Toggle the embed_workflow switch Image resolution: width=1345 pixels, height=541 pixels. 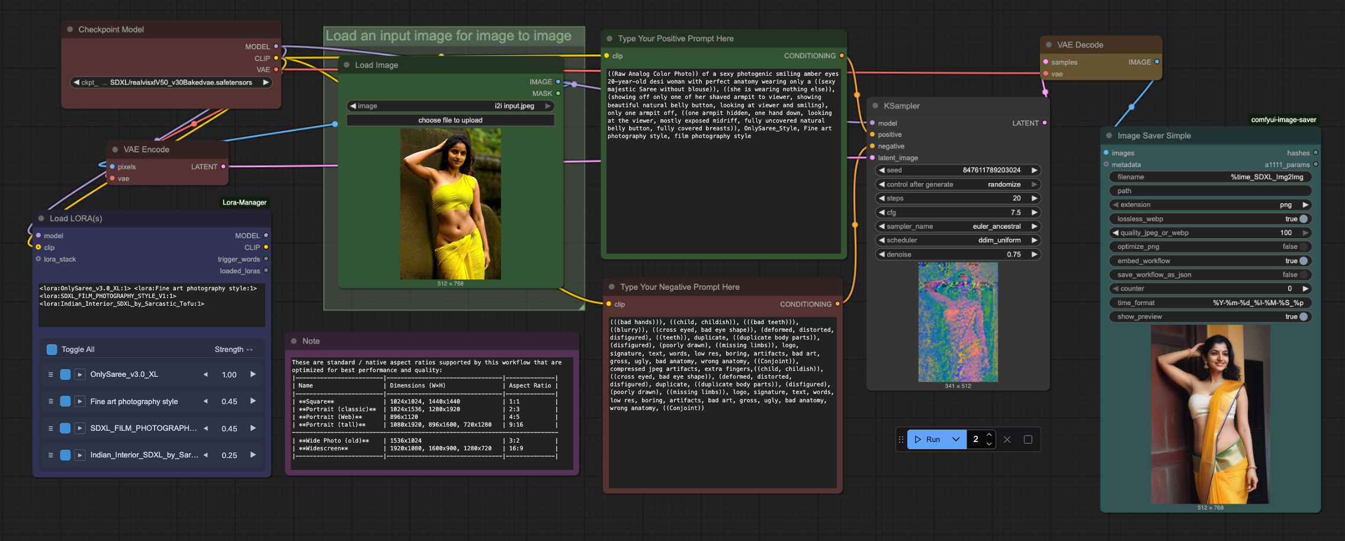coord(1303,261)
